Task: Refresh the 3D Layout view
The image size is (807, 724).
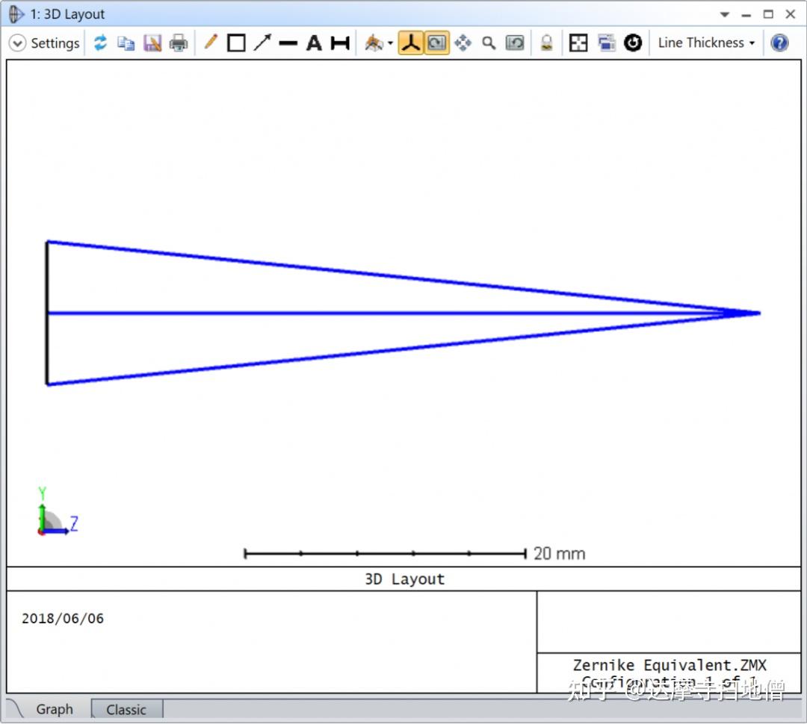Action: click(101, 43)
